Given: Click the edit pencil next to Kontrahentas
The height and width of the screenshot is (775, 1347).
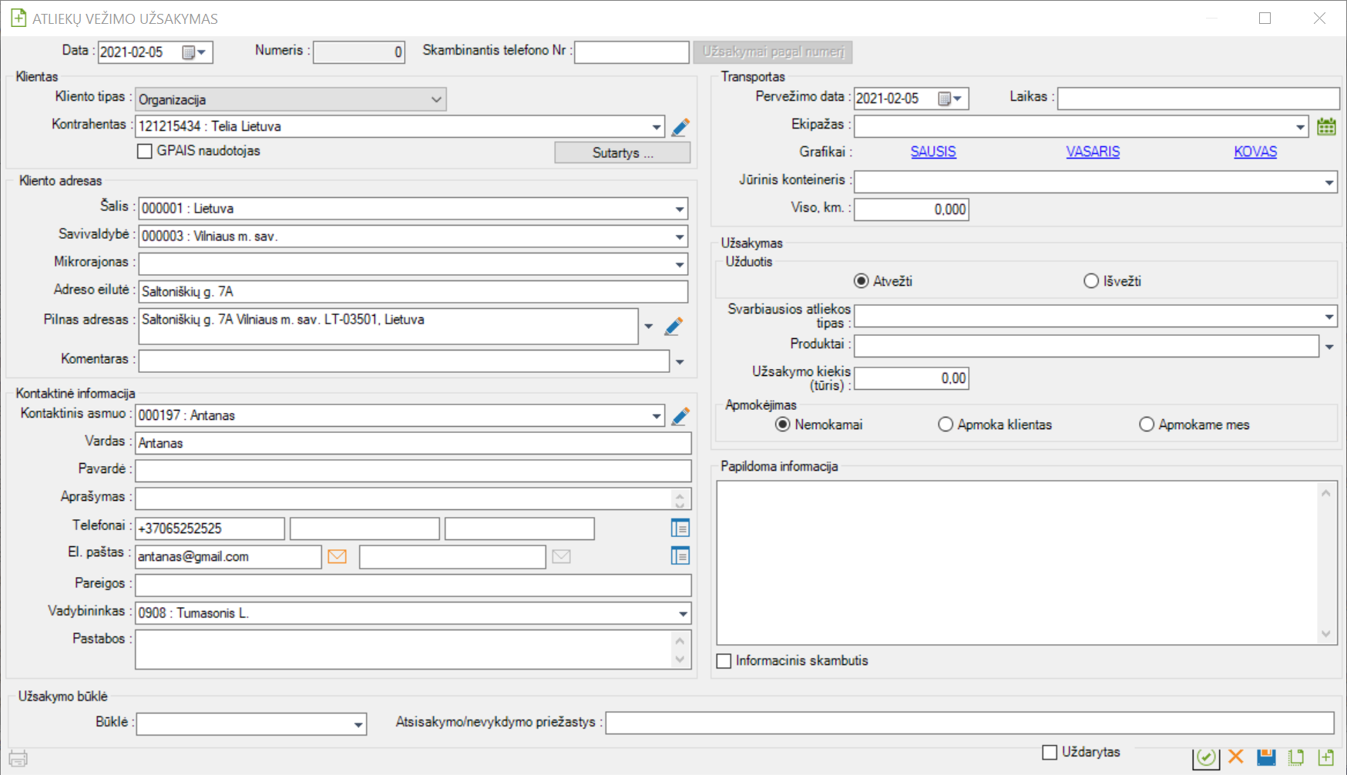Looking at the screenshot, I should [680, 127].
